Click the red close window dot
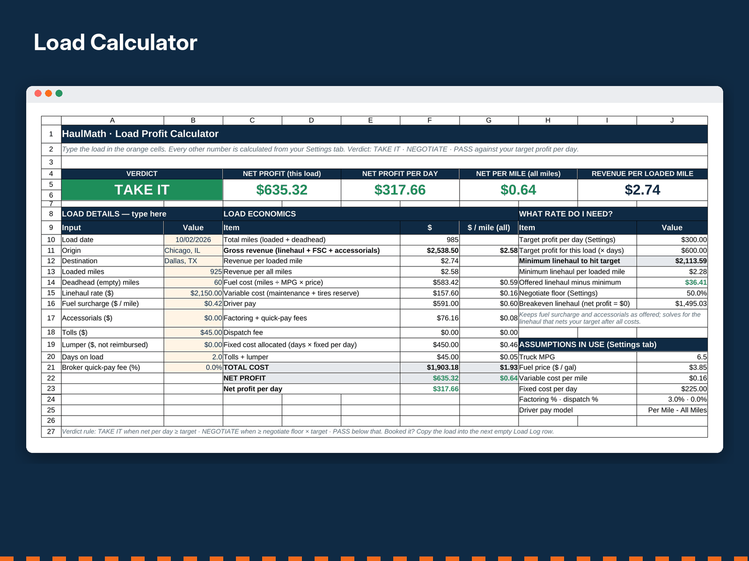 click(x=38, y=93)
